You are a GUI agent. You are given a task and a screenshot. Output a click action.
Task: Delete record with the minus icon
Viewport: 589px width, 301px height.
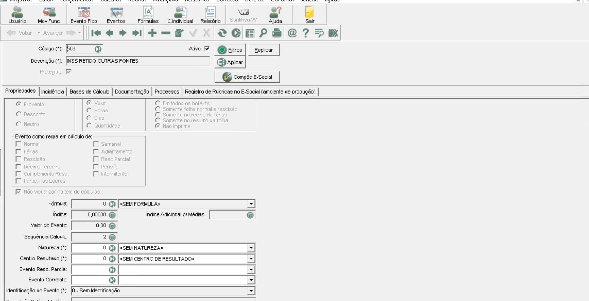pos(166,33)
